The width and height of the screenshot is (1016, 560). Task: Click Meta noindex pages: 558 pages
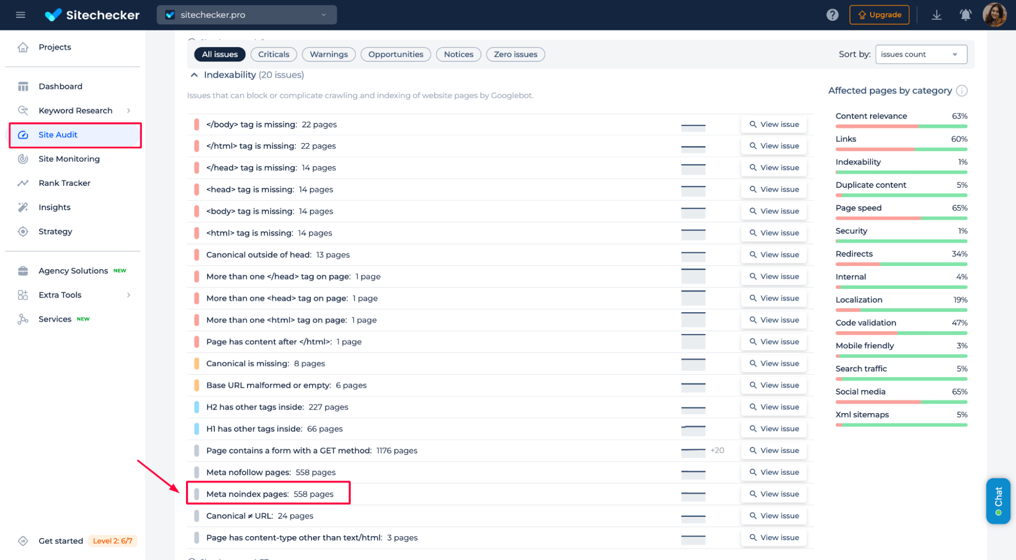tap(270, 494)
